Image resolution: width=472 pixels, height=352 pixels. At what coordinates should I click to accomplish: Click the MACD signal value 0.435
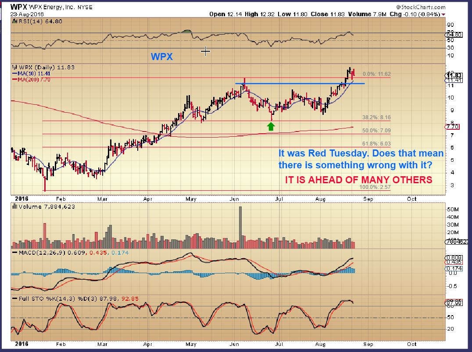click(98, 253)
